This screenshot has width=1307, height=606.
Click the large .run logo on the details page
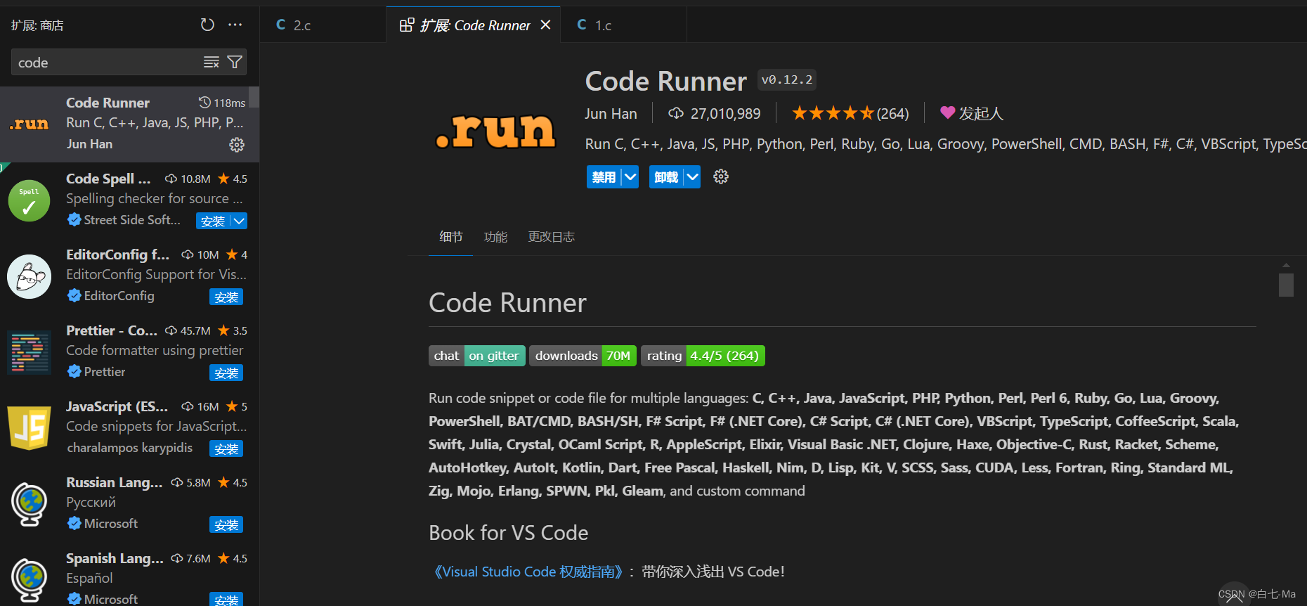pos(495,131)
